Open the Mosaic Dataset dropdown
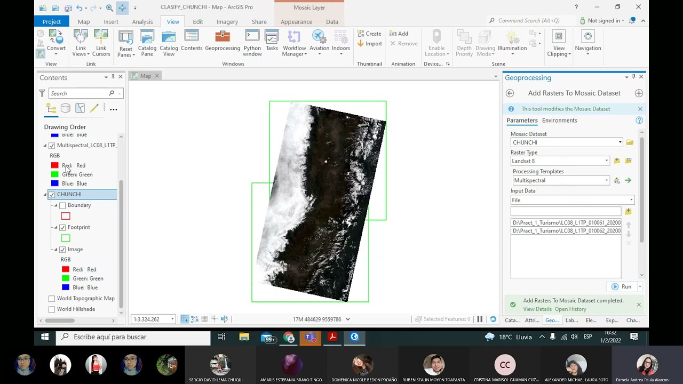683x384 pixels. pyautogui.click(x=620, y=142)
